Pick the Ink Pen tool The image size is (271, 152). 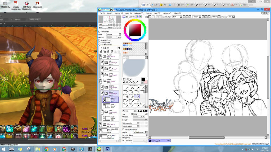137,96
